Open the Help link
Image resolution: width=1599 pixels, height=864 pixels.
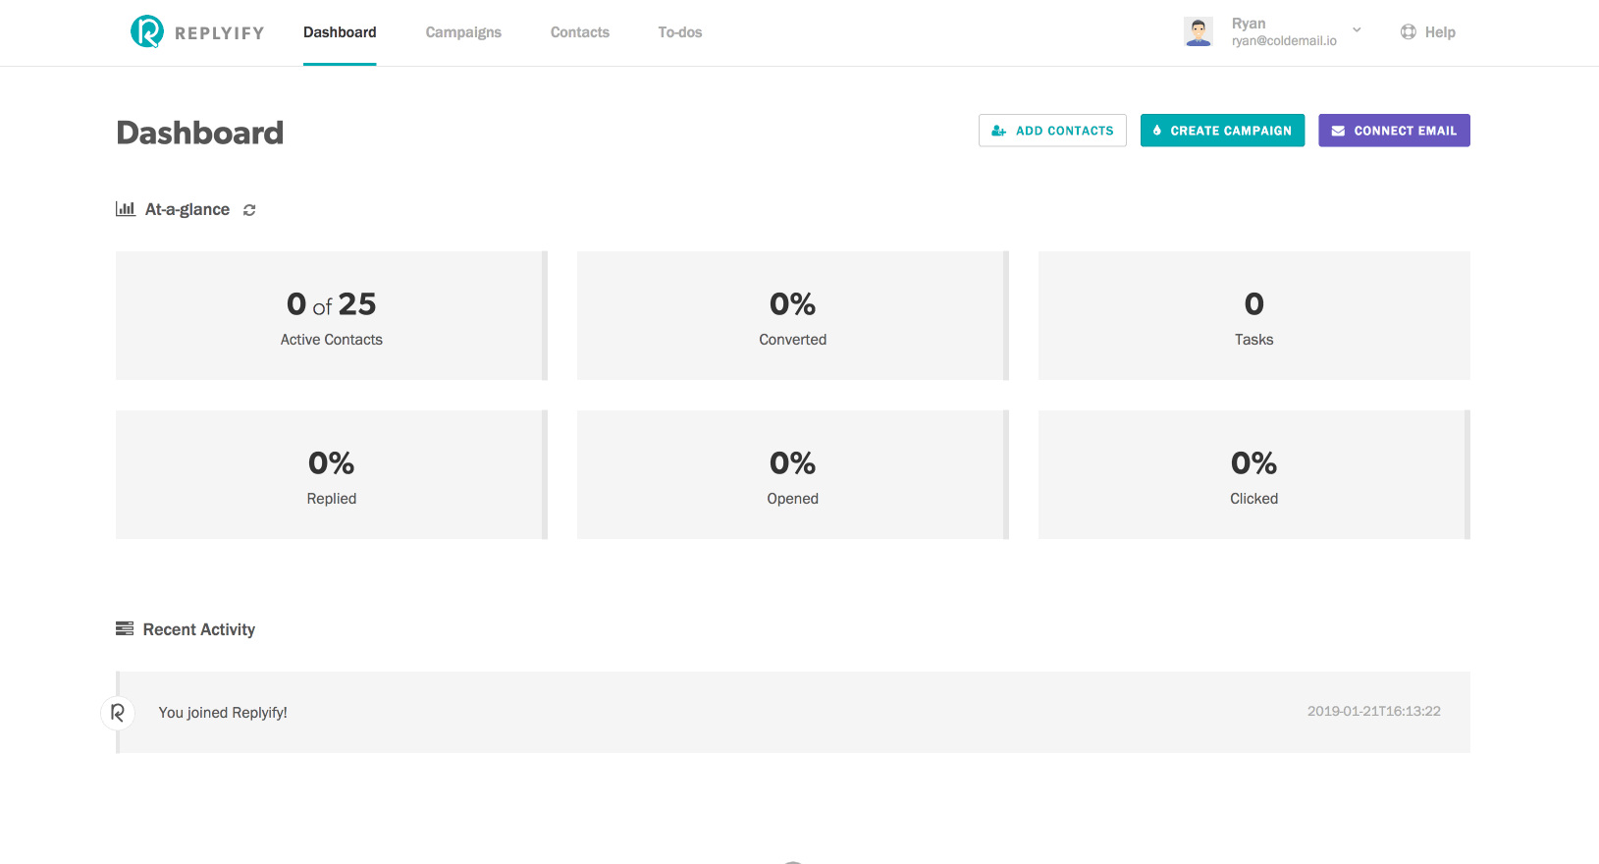pyautogui.click(x=1440, y=32)
